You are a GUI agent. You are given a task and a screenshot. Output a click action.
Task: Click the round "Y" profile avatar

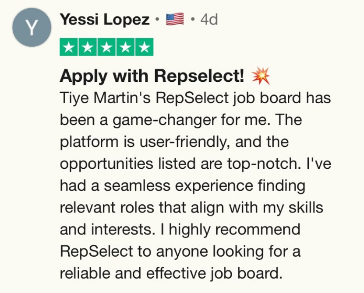coord(31,27)
